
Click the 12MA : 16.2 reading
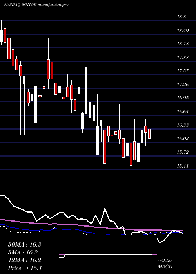coord(24,260)
